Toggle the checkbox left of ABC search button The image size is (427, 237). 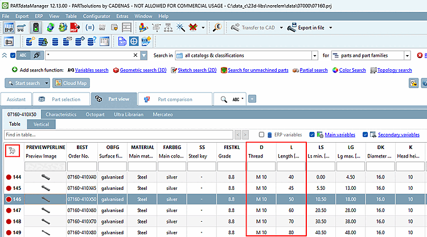13,55
